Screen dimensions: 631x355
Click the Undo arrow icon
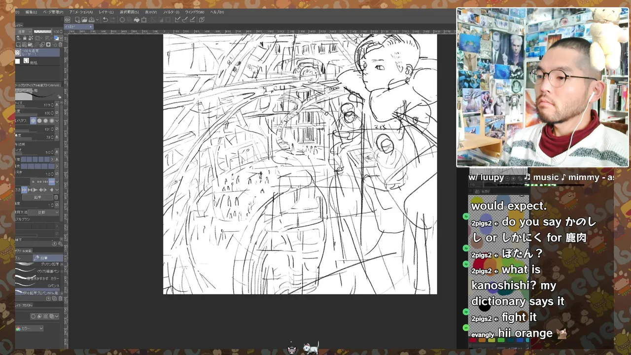coord(105,20)
